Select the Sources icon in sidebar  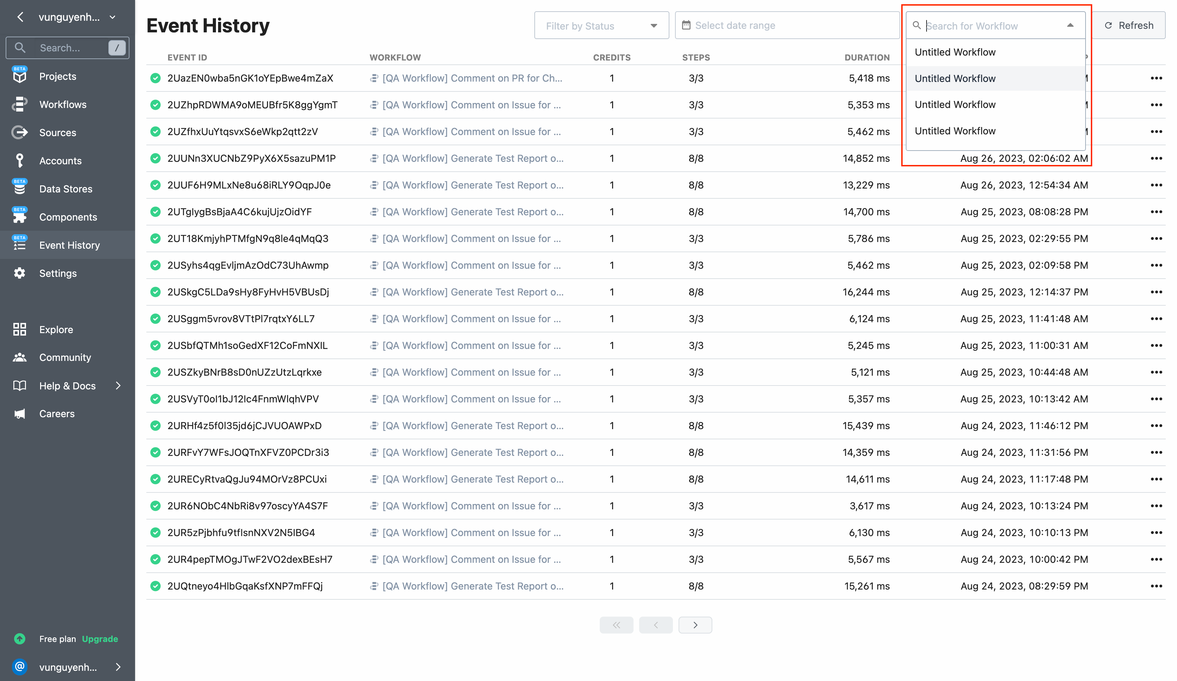click(19, 132)
